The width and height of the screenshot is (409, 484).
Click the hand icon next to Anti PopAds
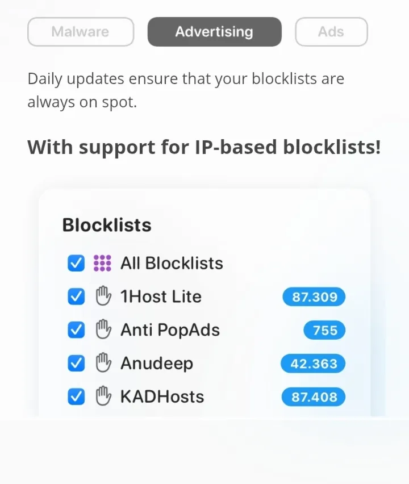pos(102,330)
